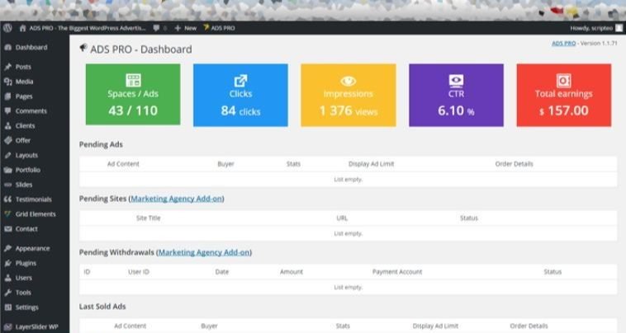Click the Pages sidebar icon
Image resolution: width=626 pixels, height=333 pixels.
coord(8,96)
